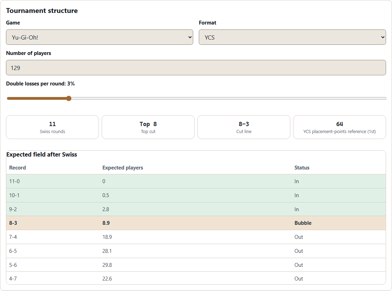Click the Record column header

(18, 168)
